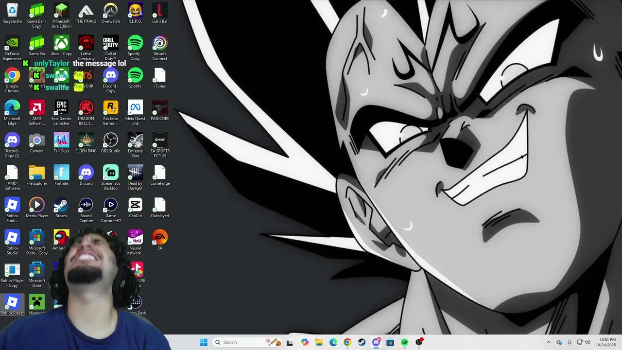Click the microphone tray icon
The height and width of the screenshot is (350, 622).
point(570,342)
